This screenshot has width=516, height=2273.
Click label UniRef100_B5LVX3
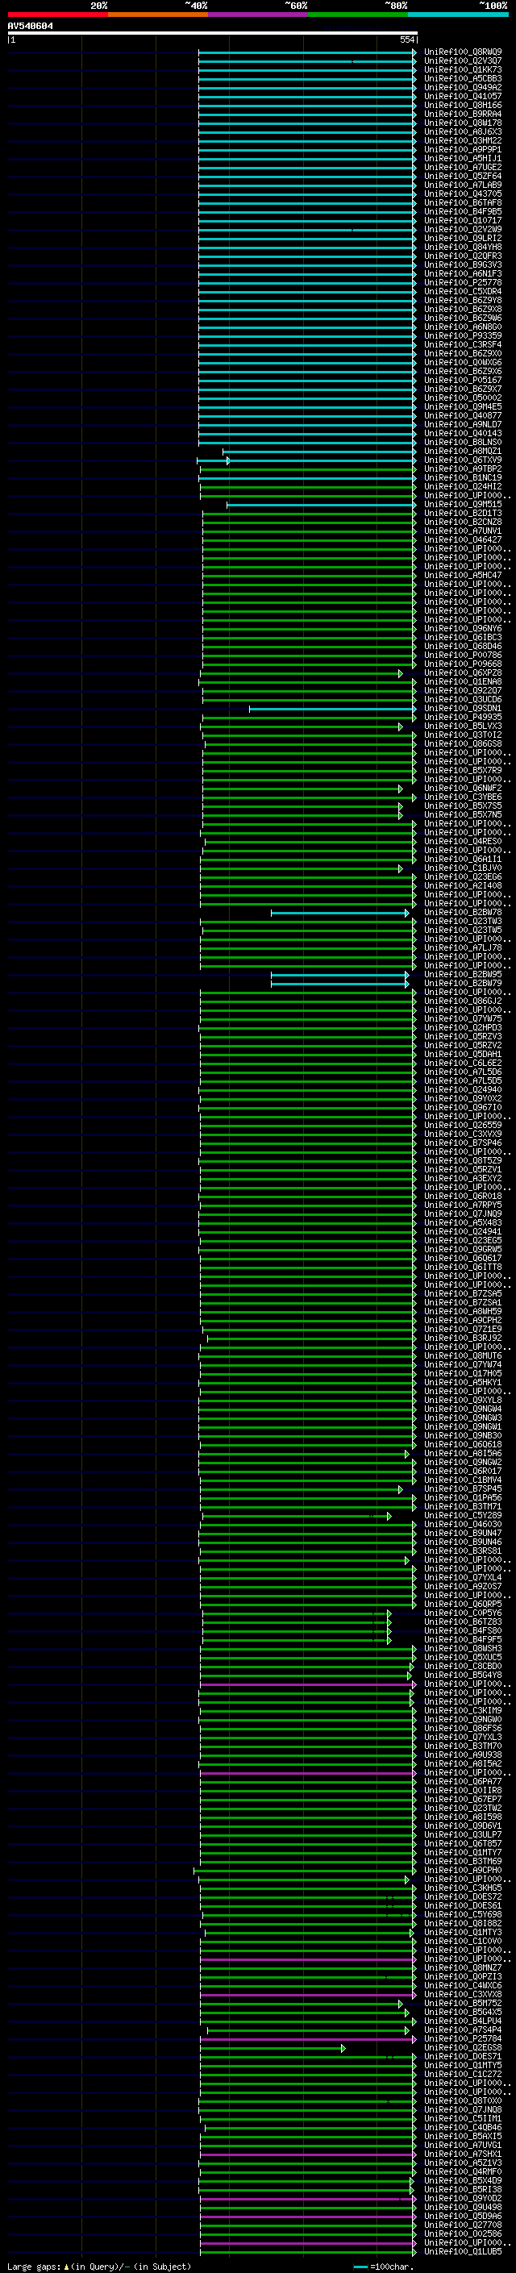point(463,726)
